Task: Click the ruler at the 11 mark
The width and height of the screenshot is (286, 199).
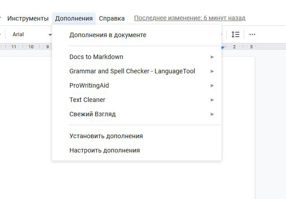Action: [13, 47]
